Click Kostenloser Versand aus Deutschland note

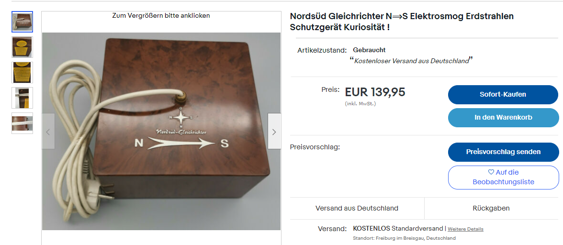(412, 61)
